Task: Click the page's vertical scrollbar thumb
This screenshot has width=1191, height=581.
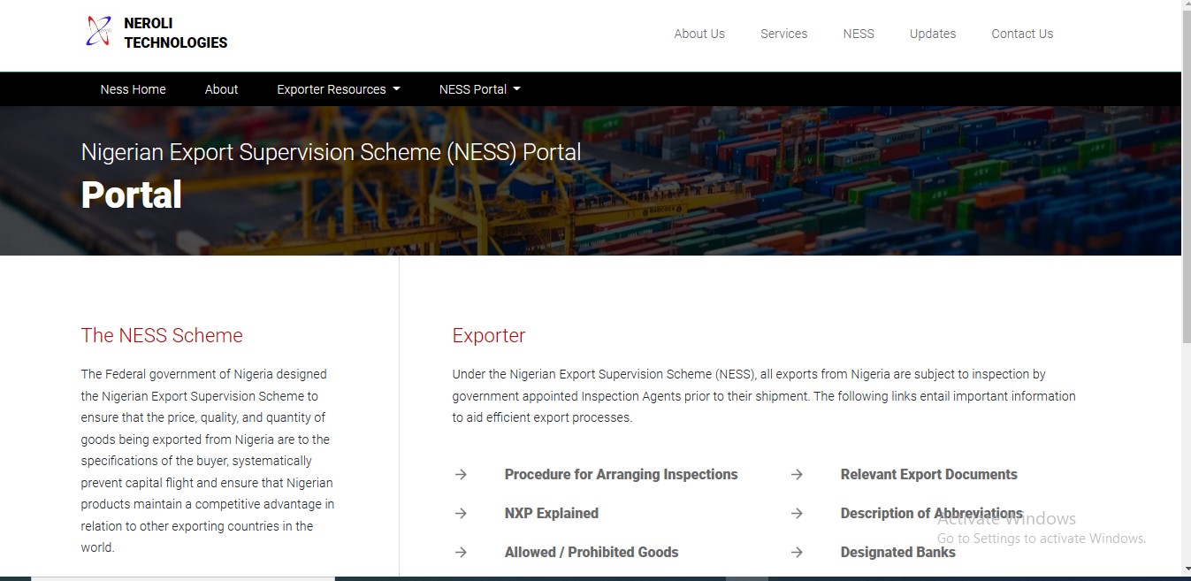Action: click(1186, 177)
